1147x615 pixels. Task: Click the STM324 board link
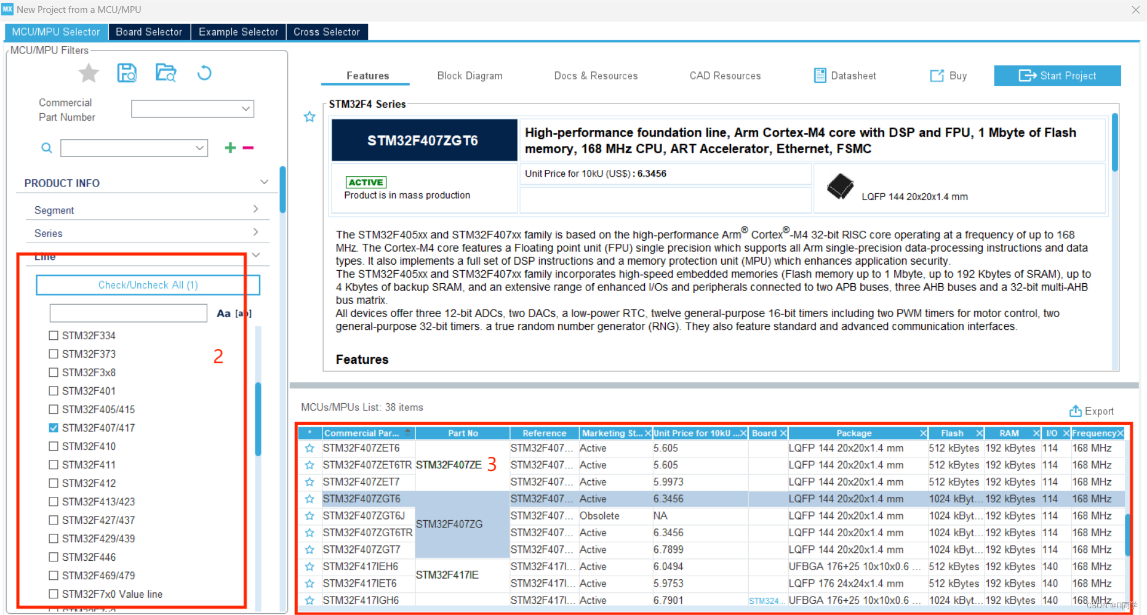click(767, 601)
